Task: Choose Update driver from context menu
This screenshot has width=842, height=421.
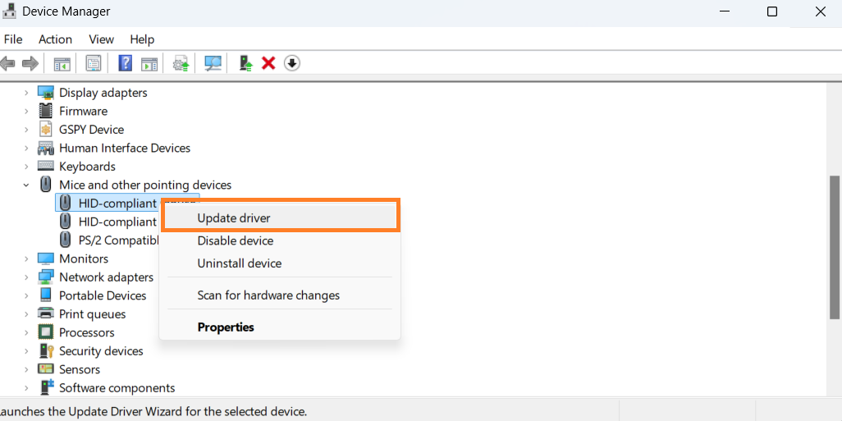Action: coord(280,218)
